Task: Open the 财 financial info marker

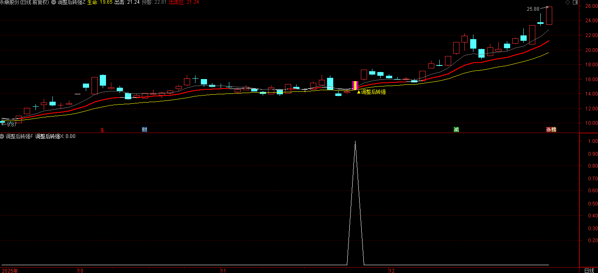Action: 144,130
